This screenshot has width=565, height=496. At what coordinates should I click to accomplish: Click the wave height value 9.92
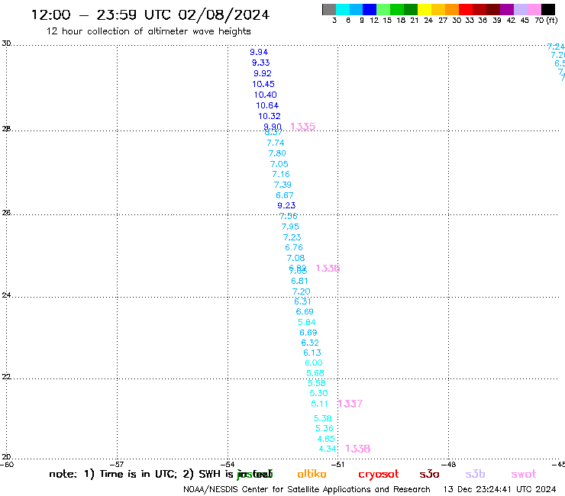(x=263, y=73)
